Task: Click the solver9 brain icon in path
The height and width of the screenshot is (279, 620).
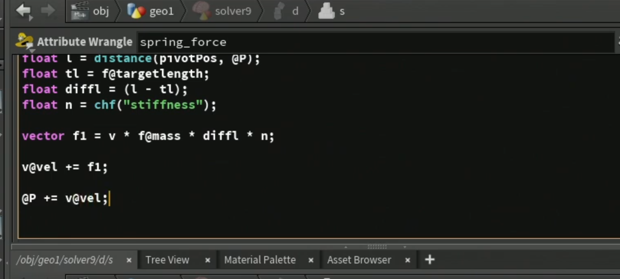Action: click(201, 11)
